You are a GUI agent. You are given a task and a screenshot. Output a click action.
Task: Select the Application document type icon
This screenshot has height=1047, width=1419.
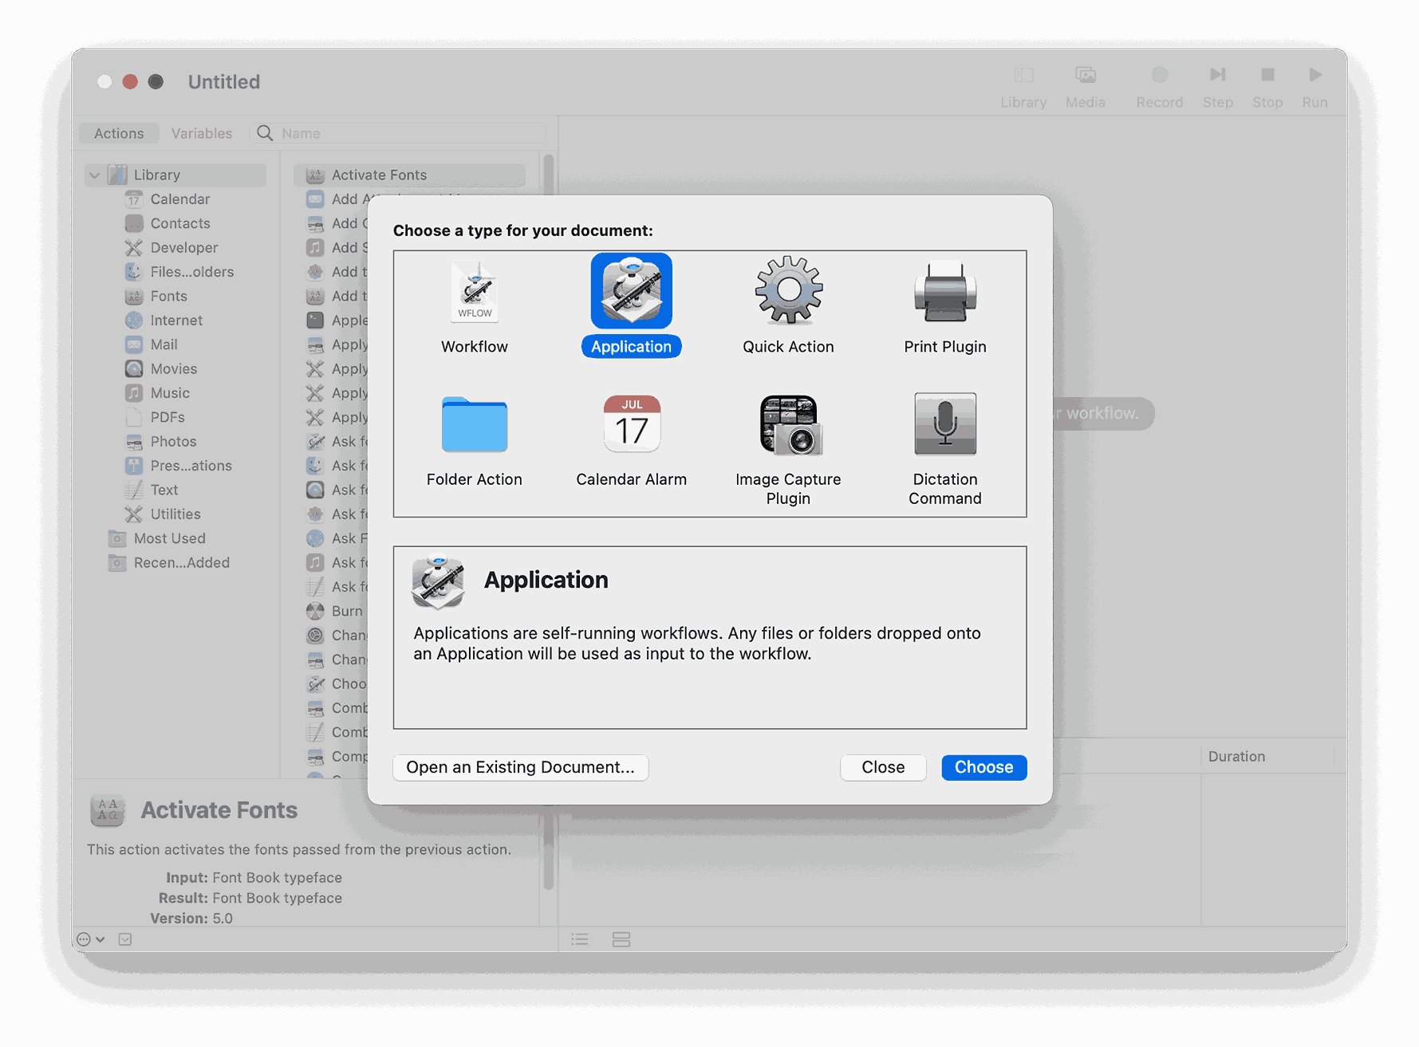(x=631, y=291)
